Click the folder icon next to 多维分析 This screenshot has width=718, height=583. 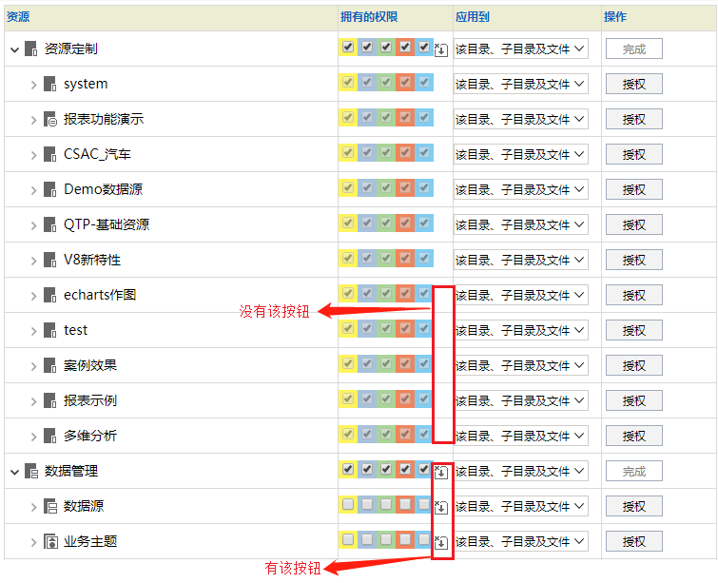(49, 436)
